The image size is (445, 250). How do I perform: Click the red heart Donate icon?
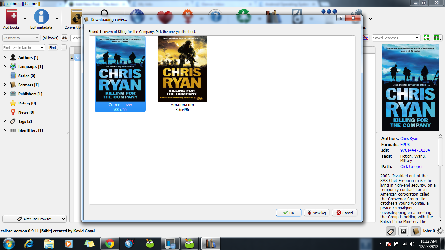pyautogui.click(x=165, y=15)
